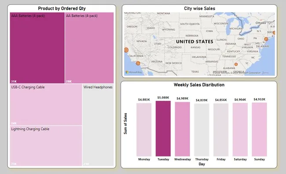This screenshot has height=174, width=286.
Task: Click the City wise Sales title
Action: point(200,8)
